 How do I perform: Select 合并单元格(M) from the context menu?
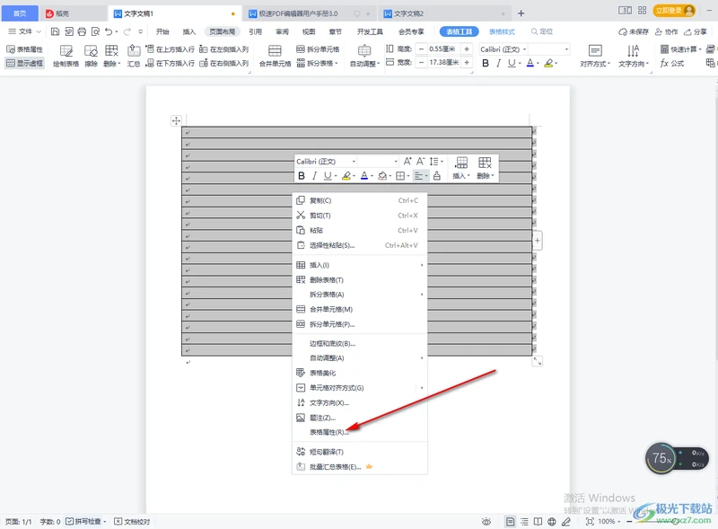click(360, 310)
